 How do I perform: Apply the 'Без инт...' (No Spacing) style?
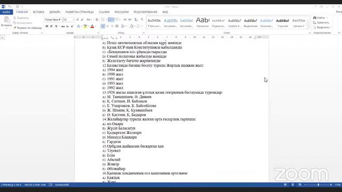coord(154,22)
